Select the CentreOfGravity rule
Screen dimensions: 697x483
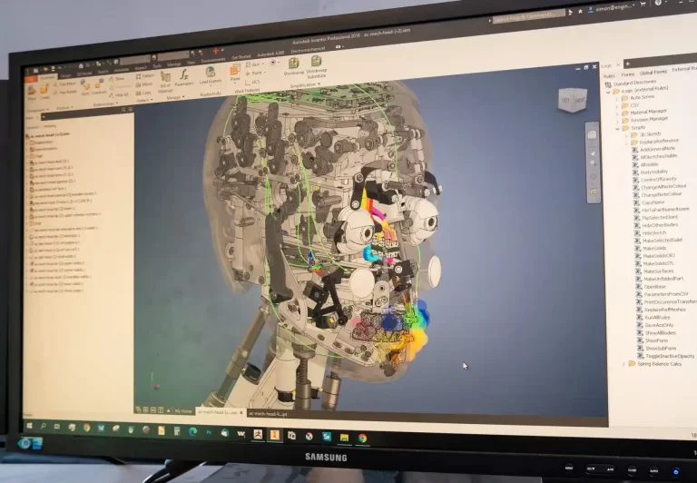653,179
